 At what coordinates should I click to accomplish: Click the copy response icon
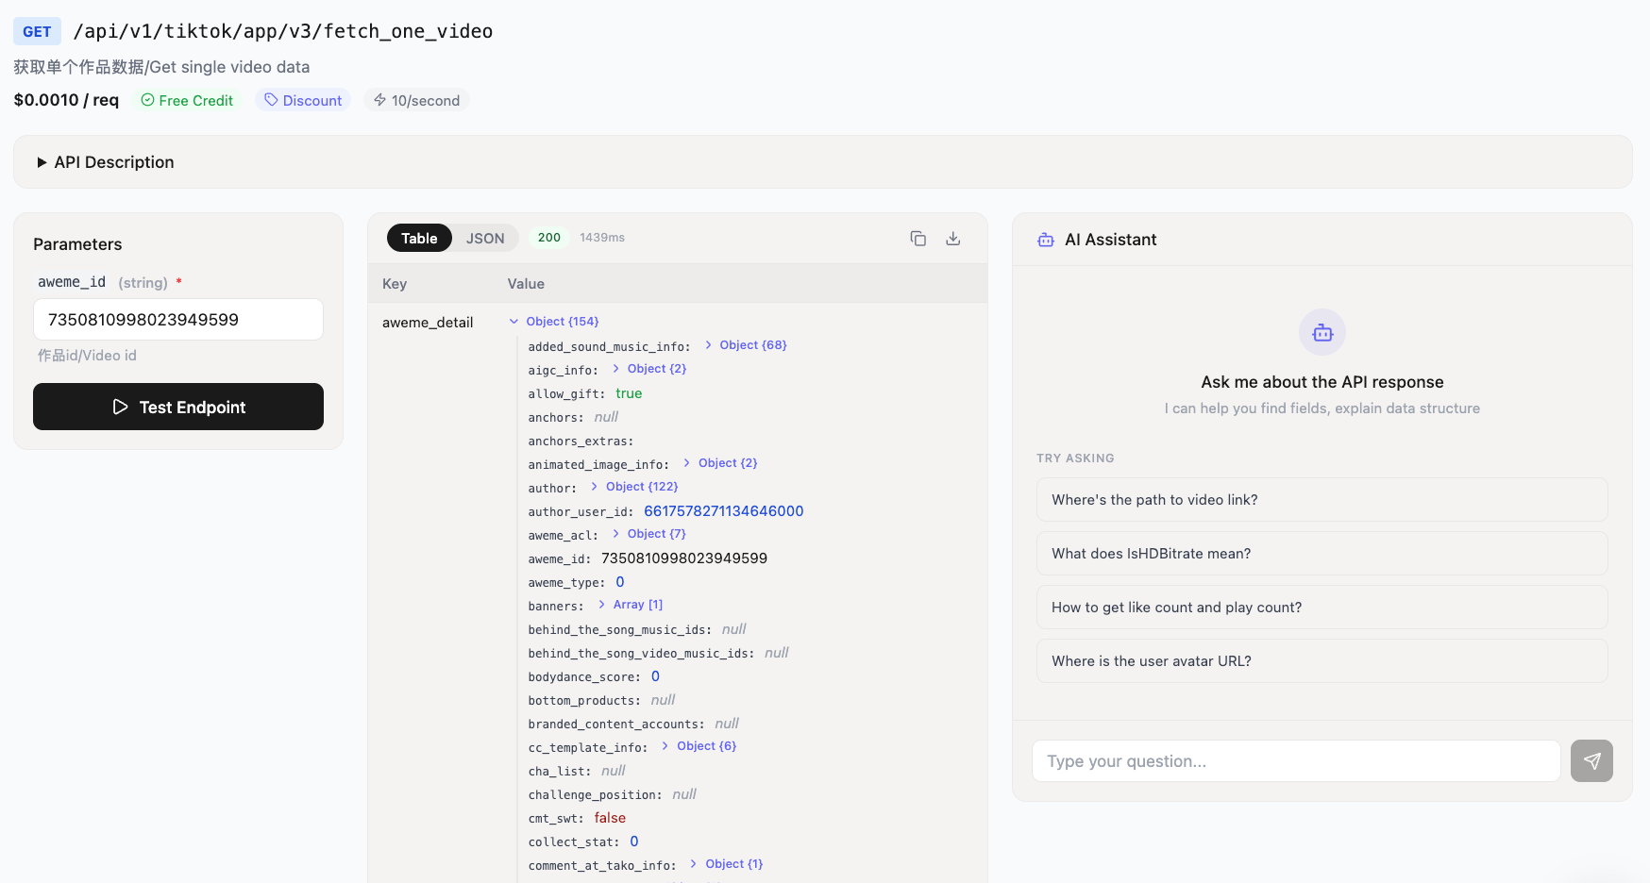tap(918, 238)
